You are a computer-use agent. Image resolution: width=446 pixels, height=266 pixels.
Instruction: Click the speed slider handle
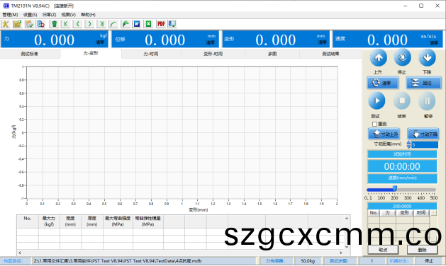(x=395, y=188)
